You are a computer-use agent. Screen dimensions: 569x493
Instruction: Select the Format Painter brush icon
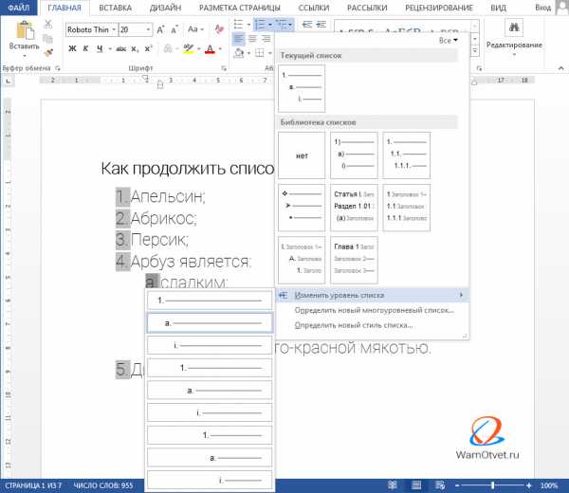pos(48,53)
